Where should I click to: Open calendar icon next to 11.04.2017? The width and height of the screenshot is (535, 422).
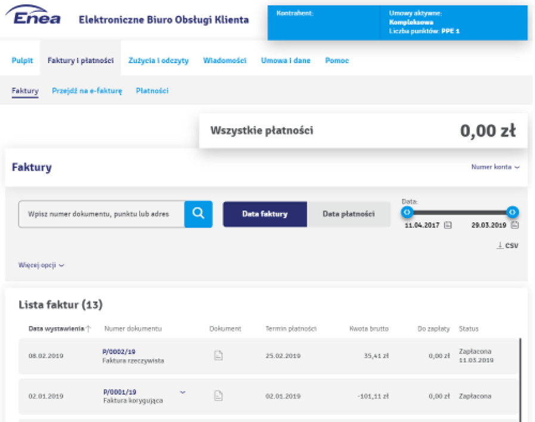(x=447, y=225)
